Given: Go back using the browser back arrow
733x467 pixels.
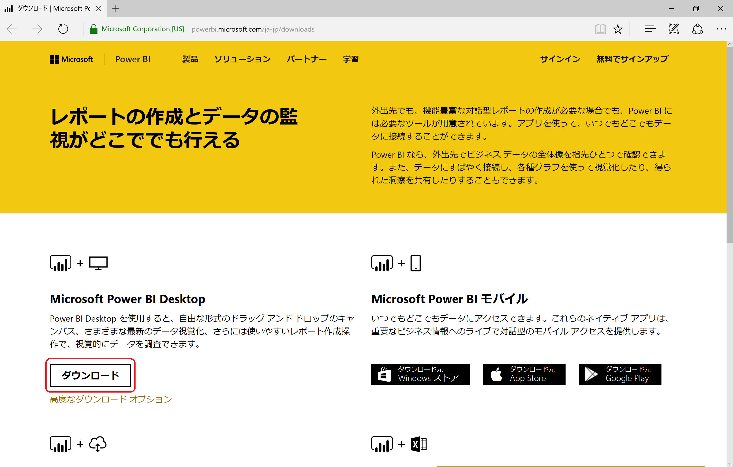Looking at the screenshot, I should click(x=12, y=29).
